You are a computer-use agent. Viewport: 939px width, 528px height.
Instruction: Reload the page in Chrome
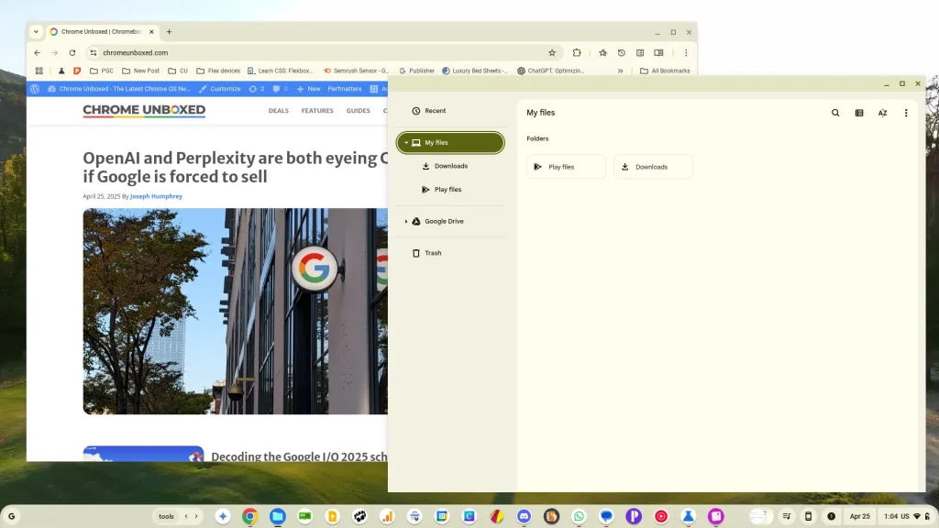72,53
